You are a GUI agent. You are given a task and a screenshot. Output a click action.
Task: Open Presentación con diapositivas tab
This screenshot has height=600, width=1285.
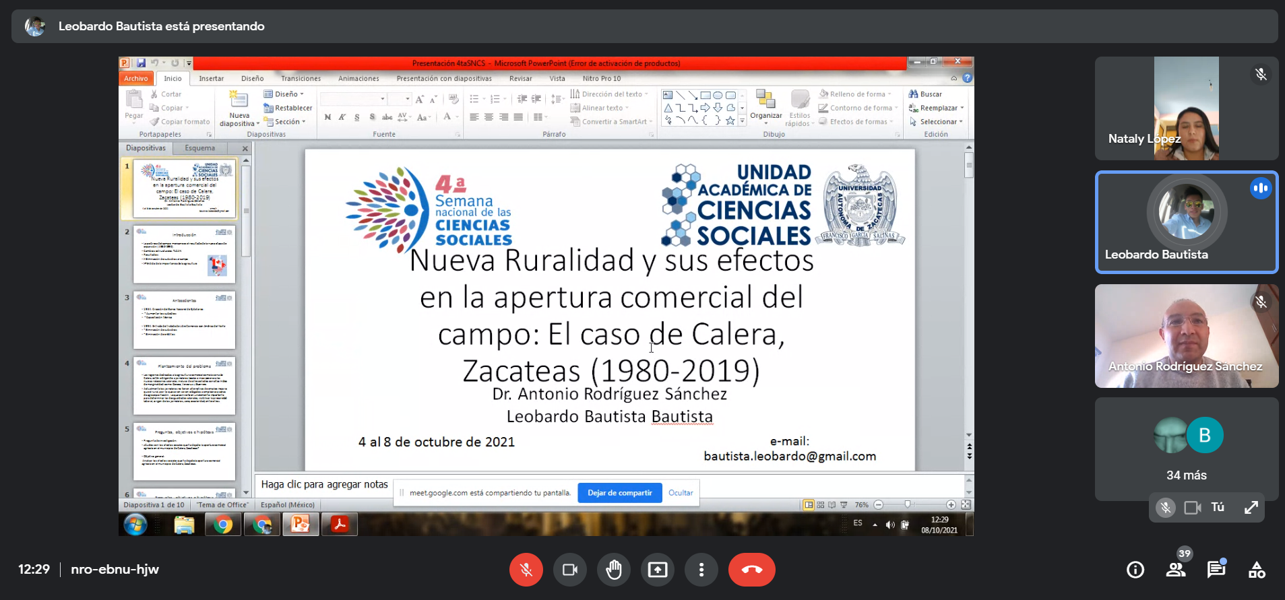[444, 79]
